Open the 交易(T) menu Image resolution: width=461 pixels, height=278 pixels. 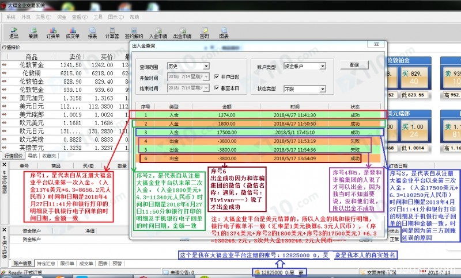point(43,17)
